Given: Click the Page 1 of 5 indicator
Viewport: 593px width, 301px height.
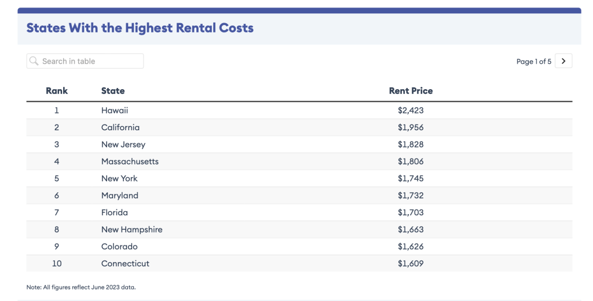Looking at the screenshot, I should (x=533, y=61).
